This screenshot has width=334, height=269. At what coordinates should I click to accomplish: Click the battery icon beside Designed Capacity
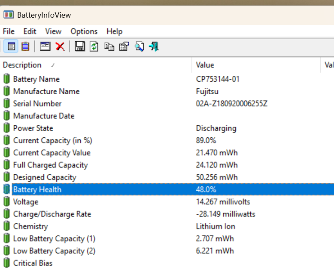tap(6, 177)
